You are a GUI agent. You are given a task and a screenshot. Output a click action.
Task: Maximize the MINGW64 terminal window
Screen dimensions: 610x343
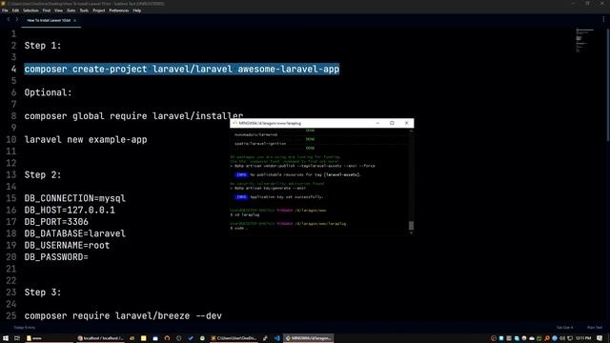pyautogui.click(x=392, y=123)
